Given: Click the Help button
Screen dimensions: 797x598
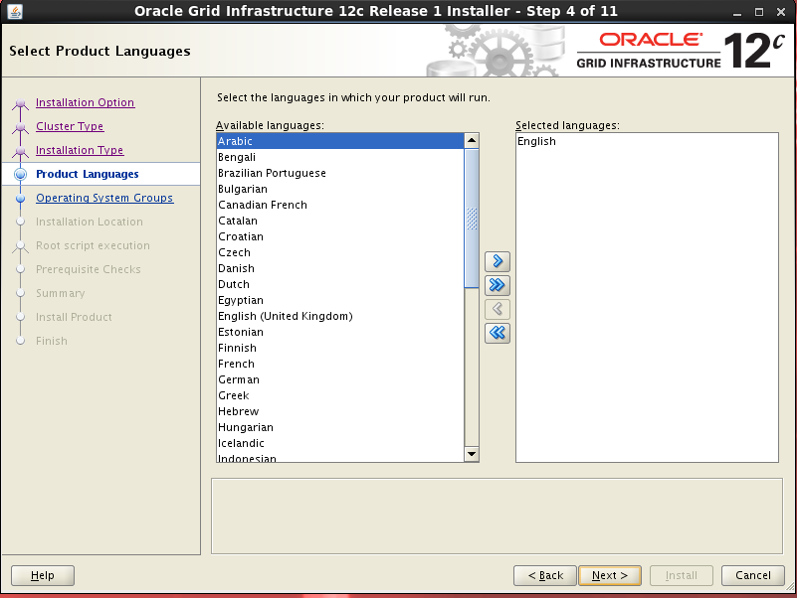Looking at the screenshot, I should [x=43, y=576].
